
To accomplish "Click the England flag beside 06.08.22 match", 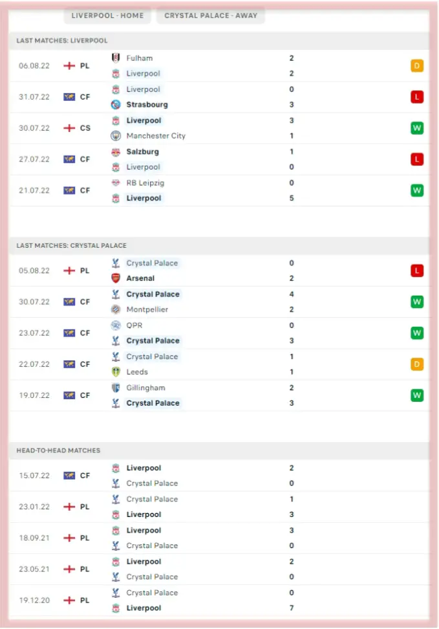I will [69, 66].
